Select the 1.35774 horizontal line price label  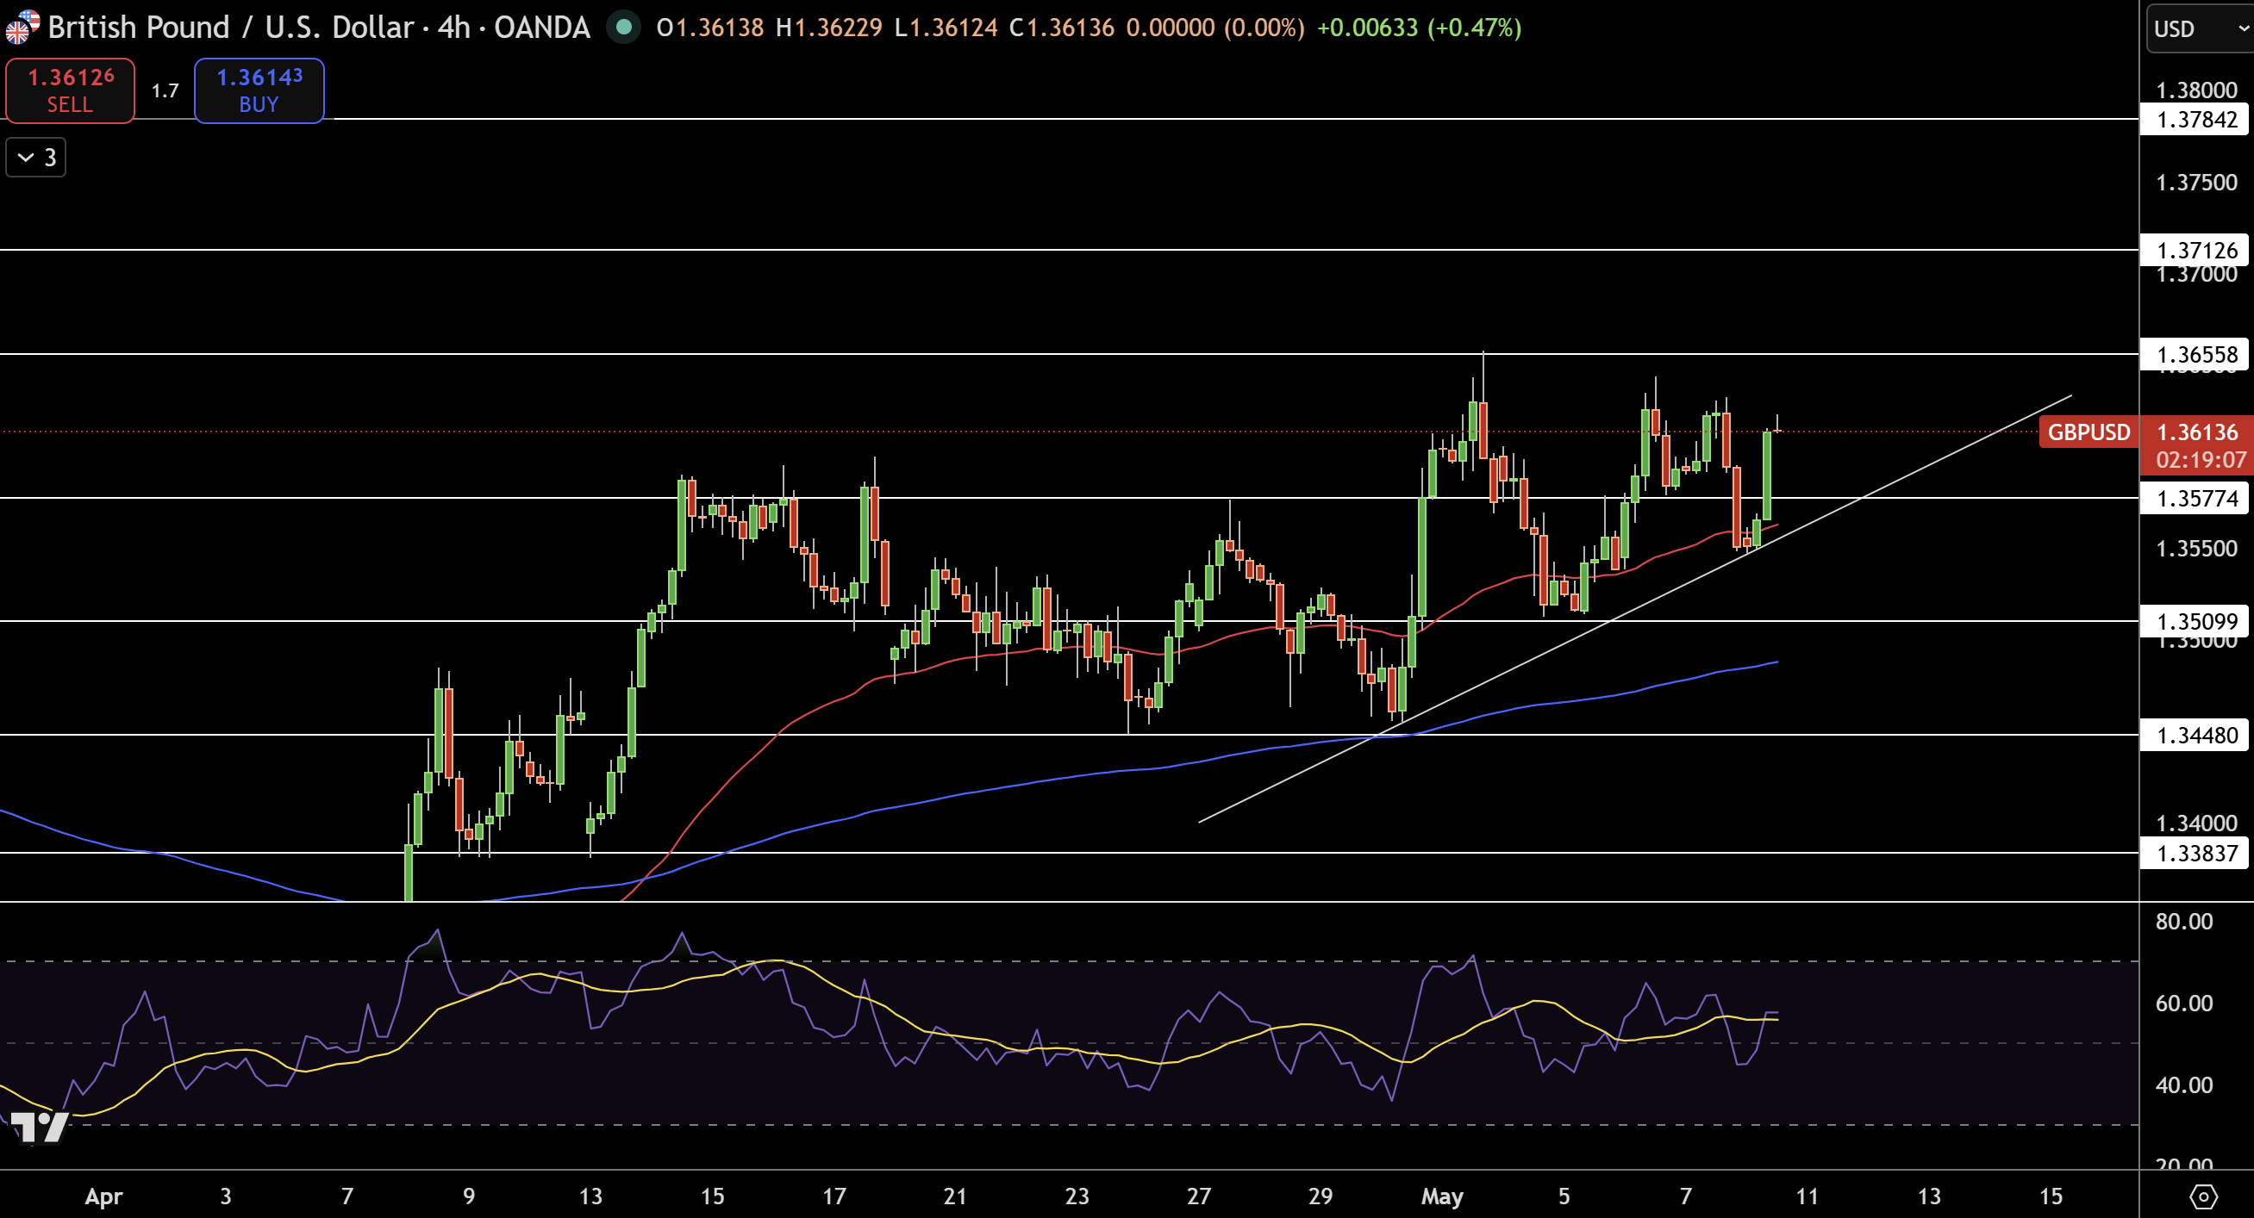2195,499
